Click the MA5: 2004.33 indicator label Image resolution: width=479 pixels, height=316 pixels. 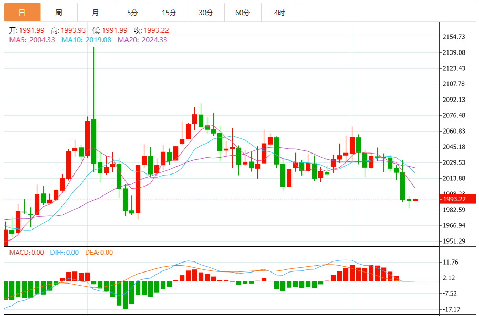(x=32, y=40)
